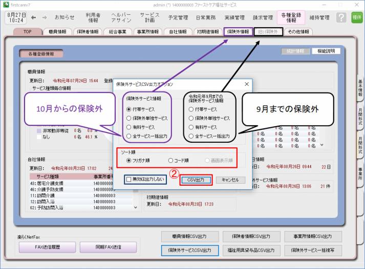Select コード順 sort order radio button

pyautogui.click(x=171, y=160)
